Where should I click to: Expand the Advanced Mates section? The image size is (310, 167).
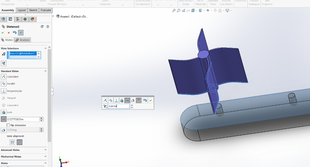click(x=45, y=150)
